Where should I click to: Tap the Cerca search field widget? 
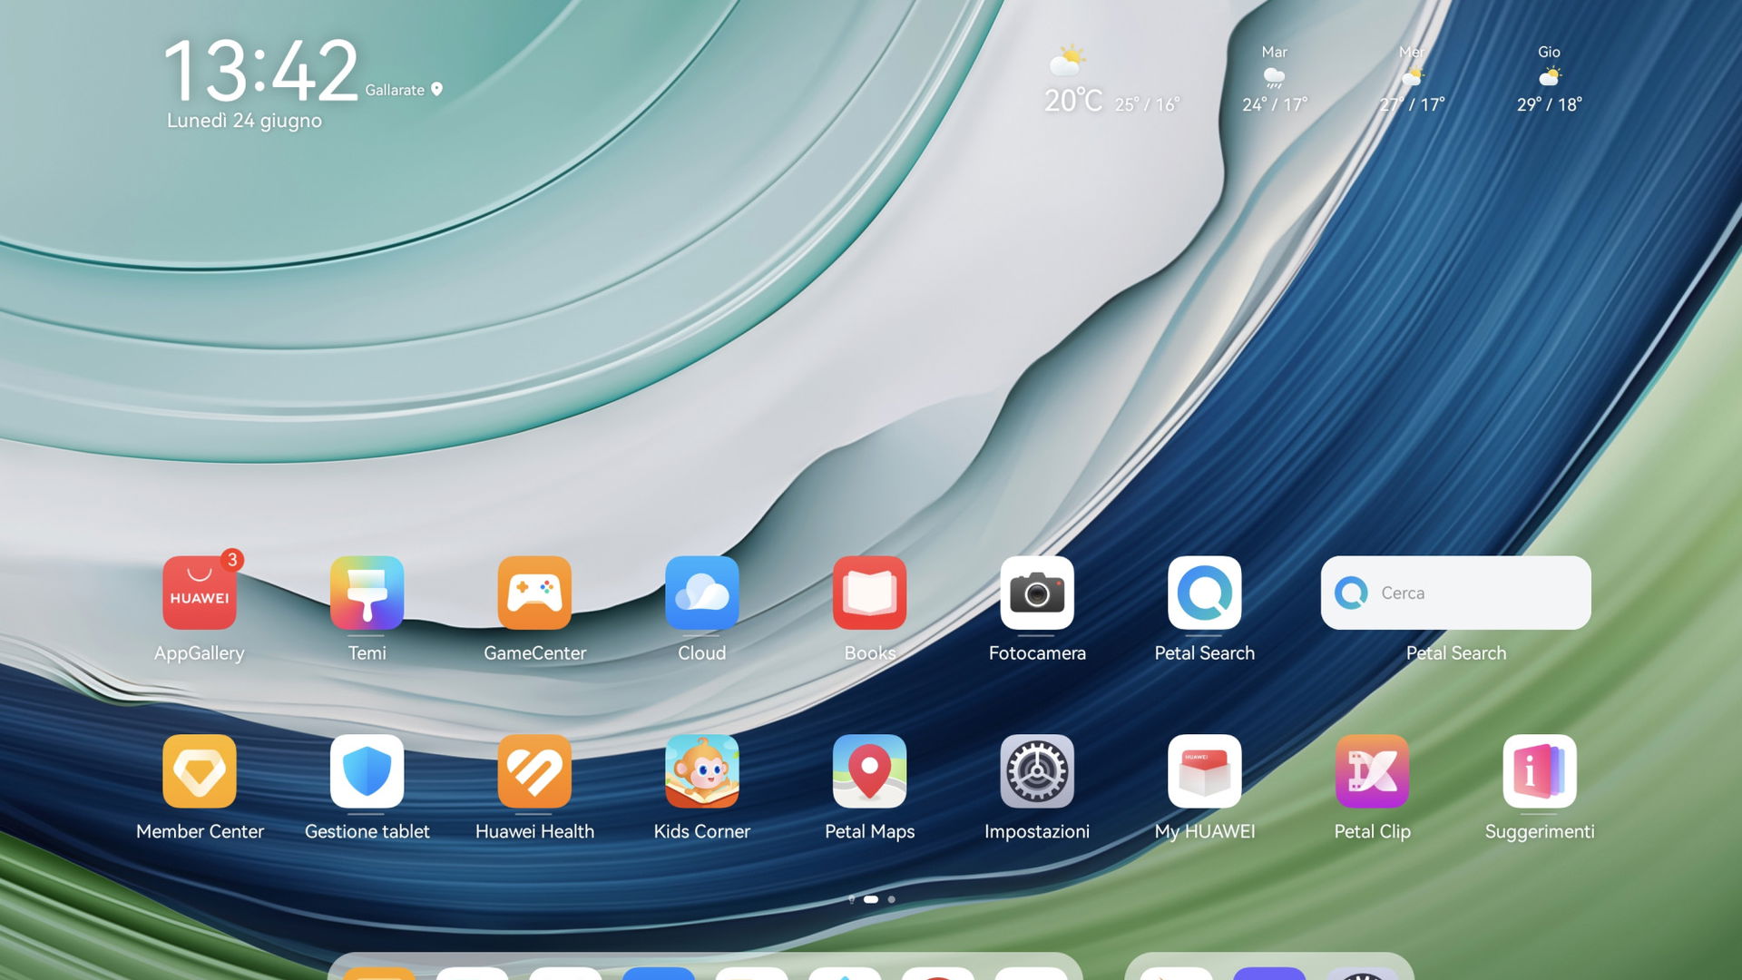1456,593
